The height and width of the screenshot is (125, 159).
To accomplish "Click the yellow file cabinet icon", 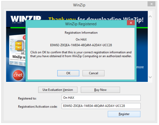I will (19, 46).
